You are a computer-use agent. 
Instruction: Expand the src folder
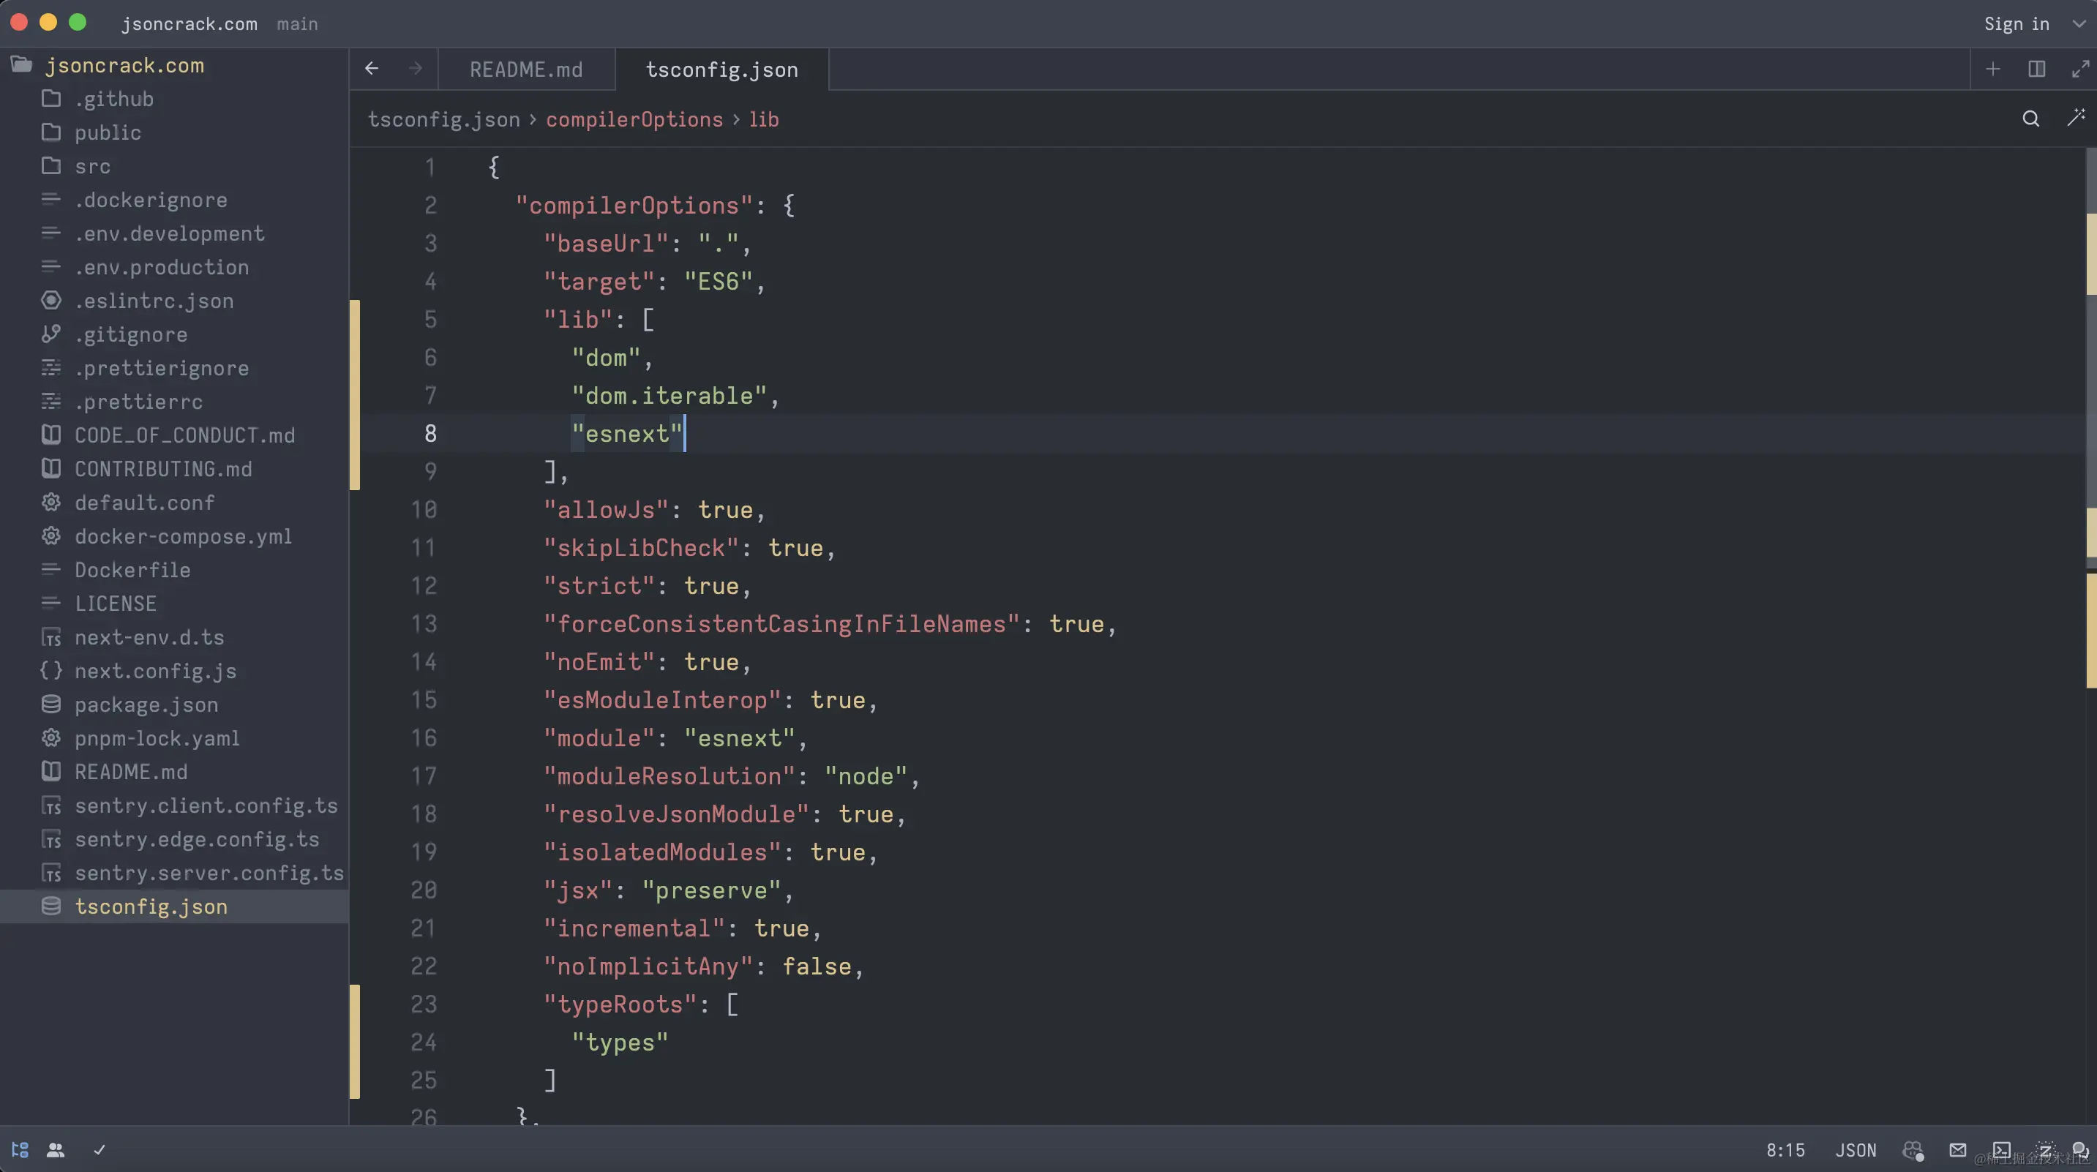(92, 166)
